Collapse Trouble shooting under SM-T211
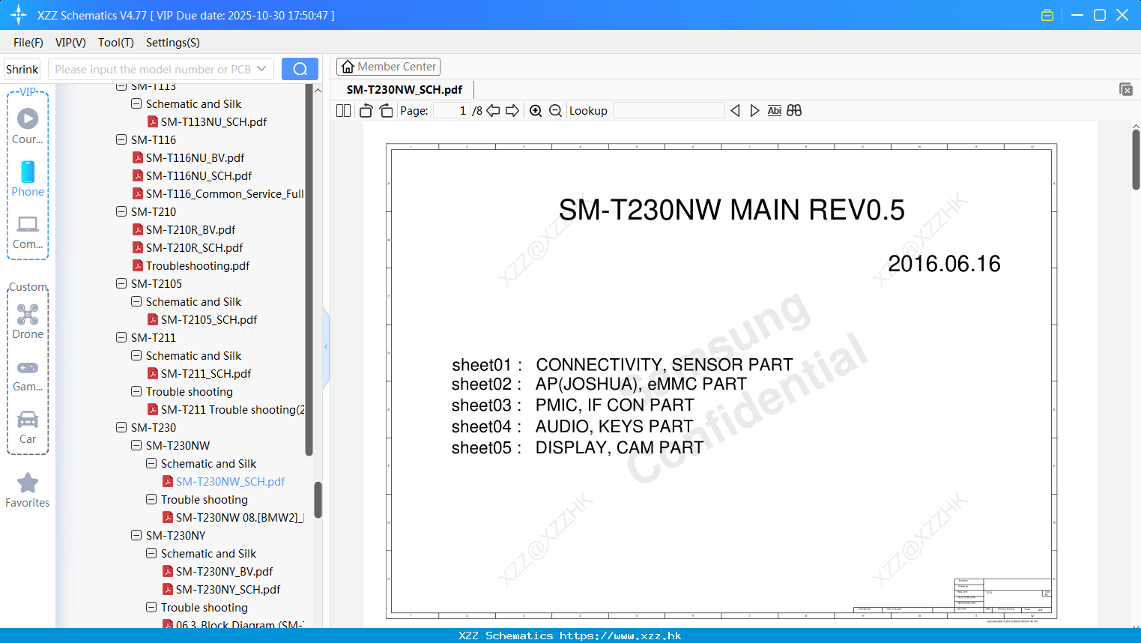The width and height of the screenshot is (1141, 643). [x=136, y=391]
